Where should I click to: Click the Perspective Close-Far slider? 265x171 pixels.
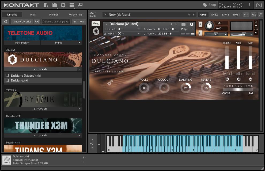click(x=238, y=90)
